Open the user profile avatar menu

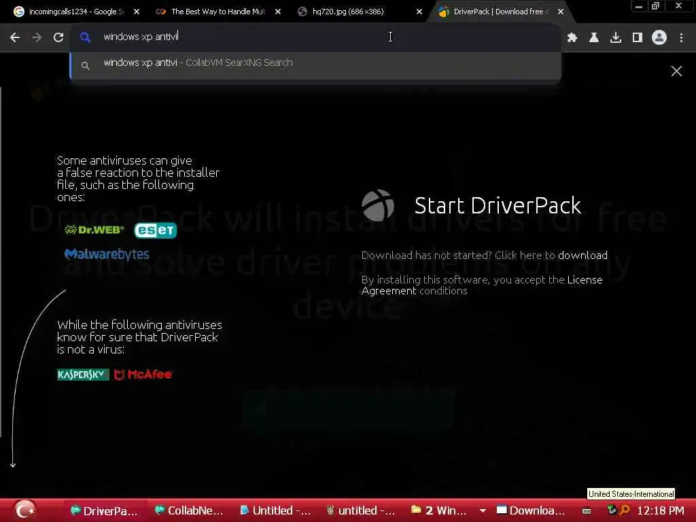(659, 38)
